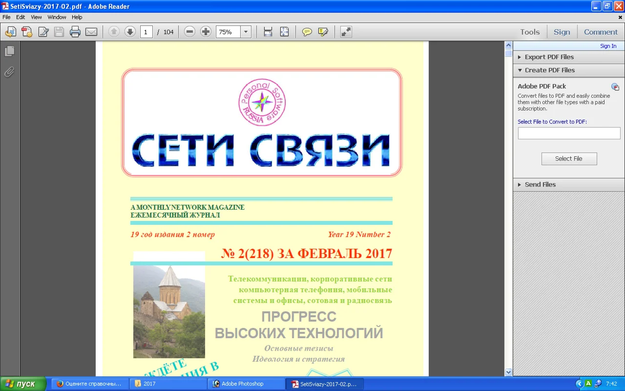Image resolution: width=625 pixels, height=391 pixels.
Task: Open the View menu
Action: pos(36,17)
